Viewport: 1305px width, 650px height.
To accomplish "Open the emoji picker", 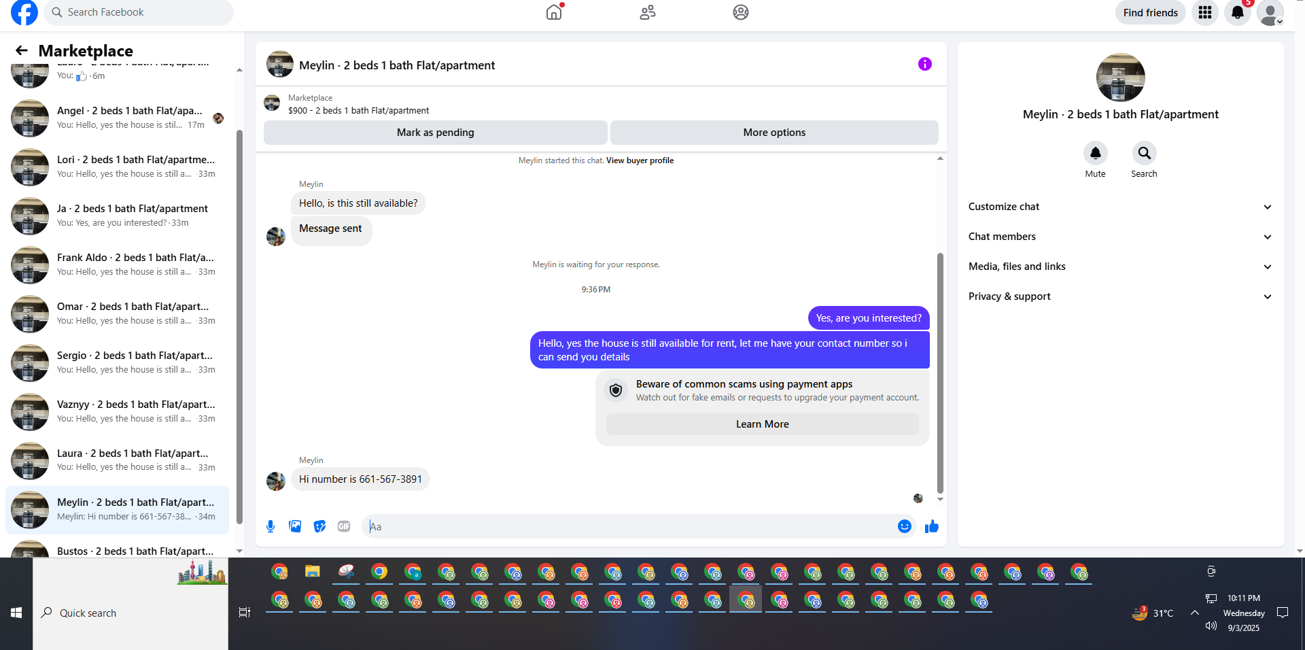I will point(905,526).
